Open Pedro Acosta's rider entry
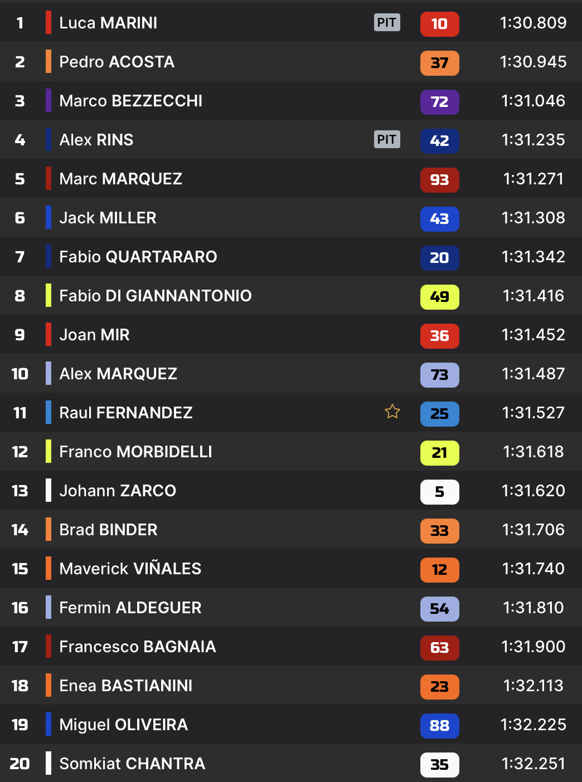 click(117, 62)
